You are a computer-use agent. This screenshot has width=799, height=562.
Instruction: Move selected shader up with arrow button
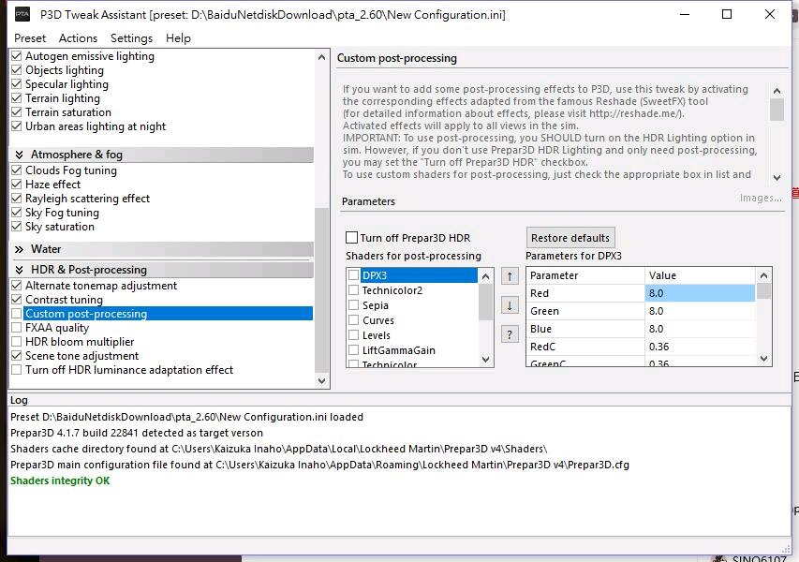click(510, 276)
